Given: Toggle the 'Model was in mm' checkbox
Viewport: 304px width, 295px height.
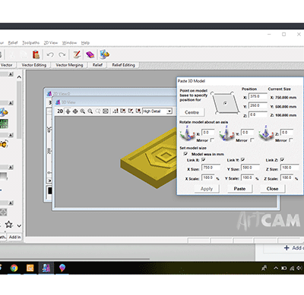Looking at the screenshot, I should [x=185, y=154].
